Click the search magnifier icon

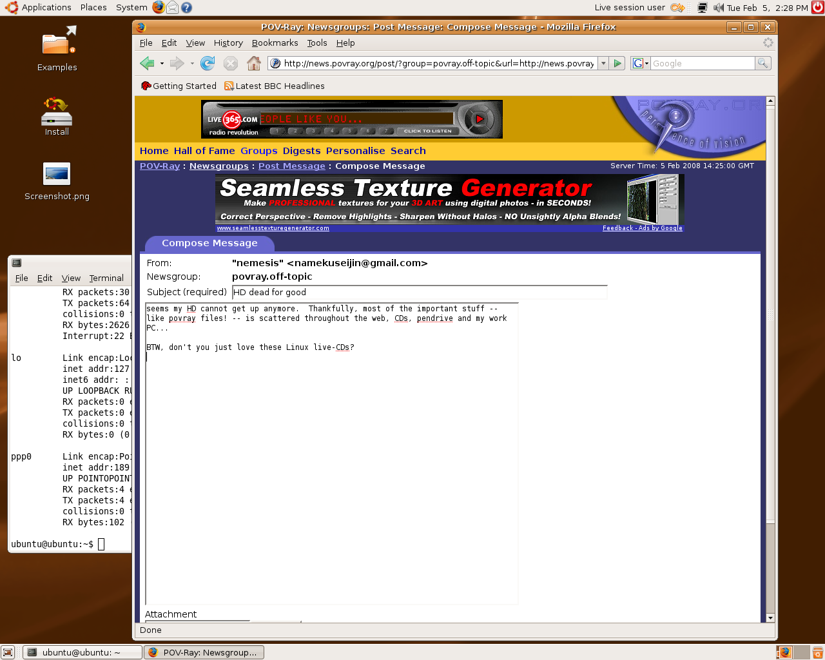click(x=762, y=63)
